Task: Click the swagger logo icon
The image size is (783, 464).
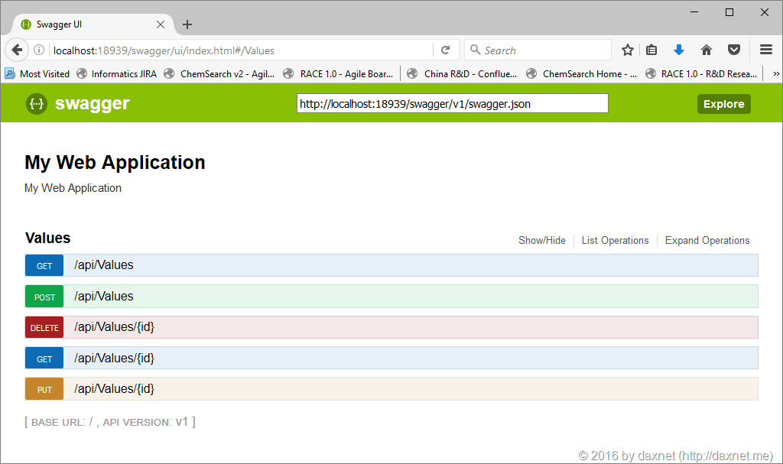Action: pyautogui.click(x=37, y=104)
